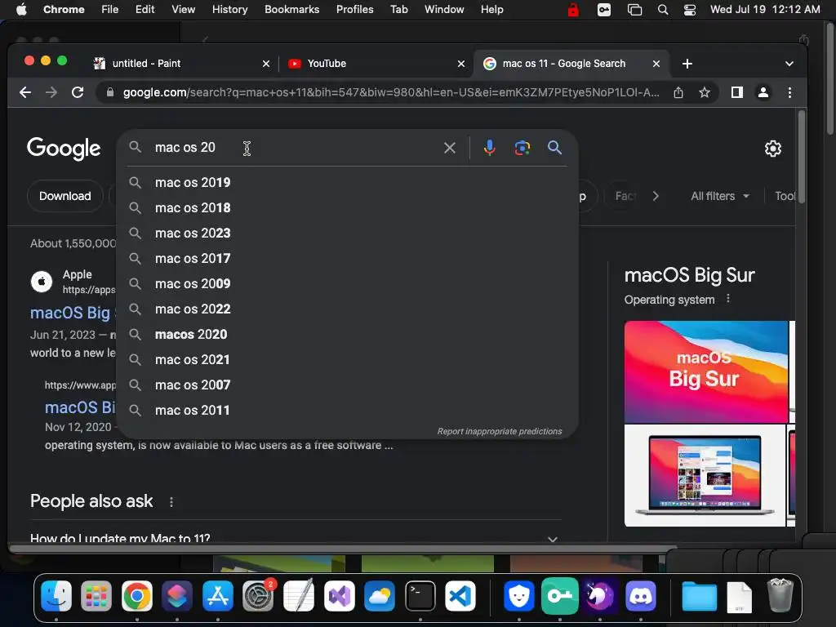Image resolution: width=836 pixels, height=627 pixels.
Task: Open Launchpad from the Dock
Action: click(x=96, y=595)
